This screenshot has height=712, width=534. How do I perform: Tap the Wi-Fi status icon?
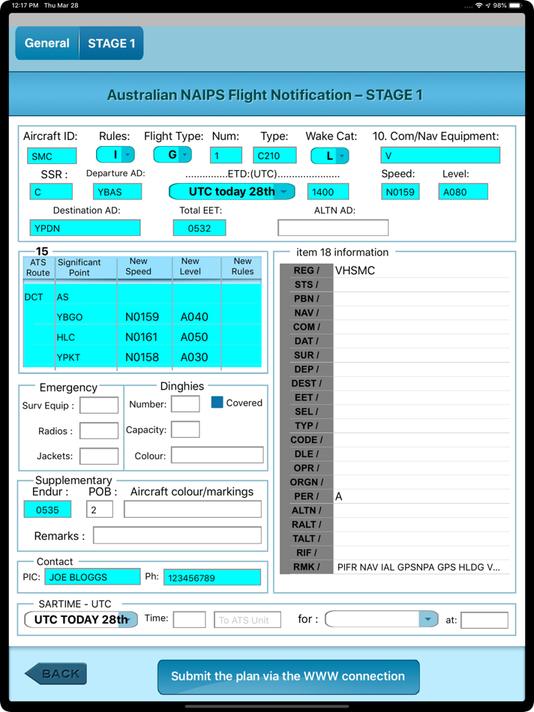(479, 5)
